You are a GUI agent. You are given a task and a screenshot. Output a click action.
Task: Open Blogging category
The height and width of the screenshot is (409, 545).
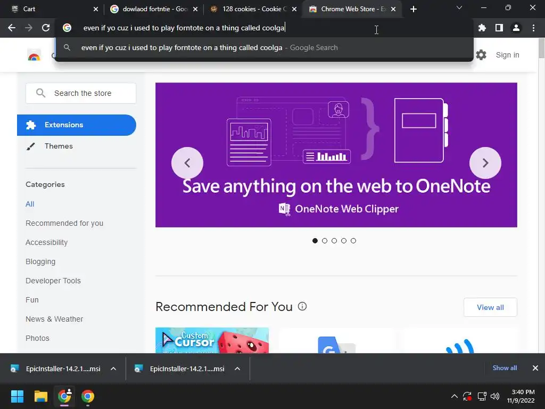(40, 261)
